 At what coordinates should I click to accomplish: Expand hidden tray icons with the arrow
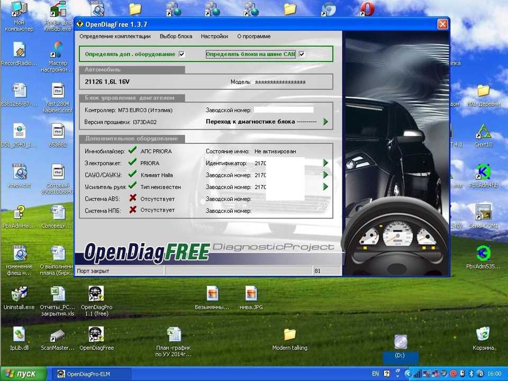408,374
